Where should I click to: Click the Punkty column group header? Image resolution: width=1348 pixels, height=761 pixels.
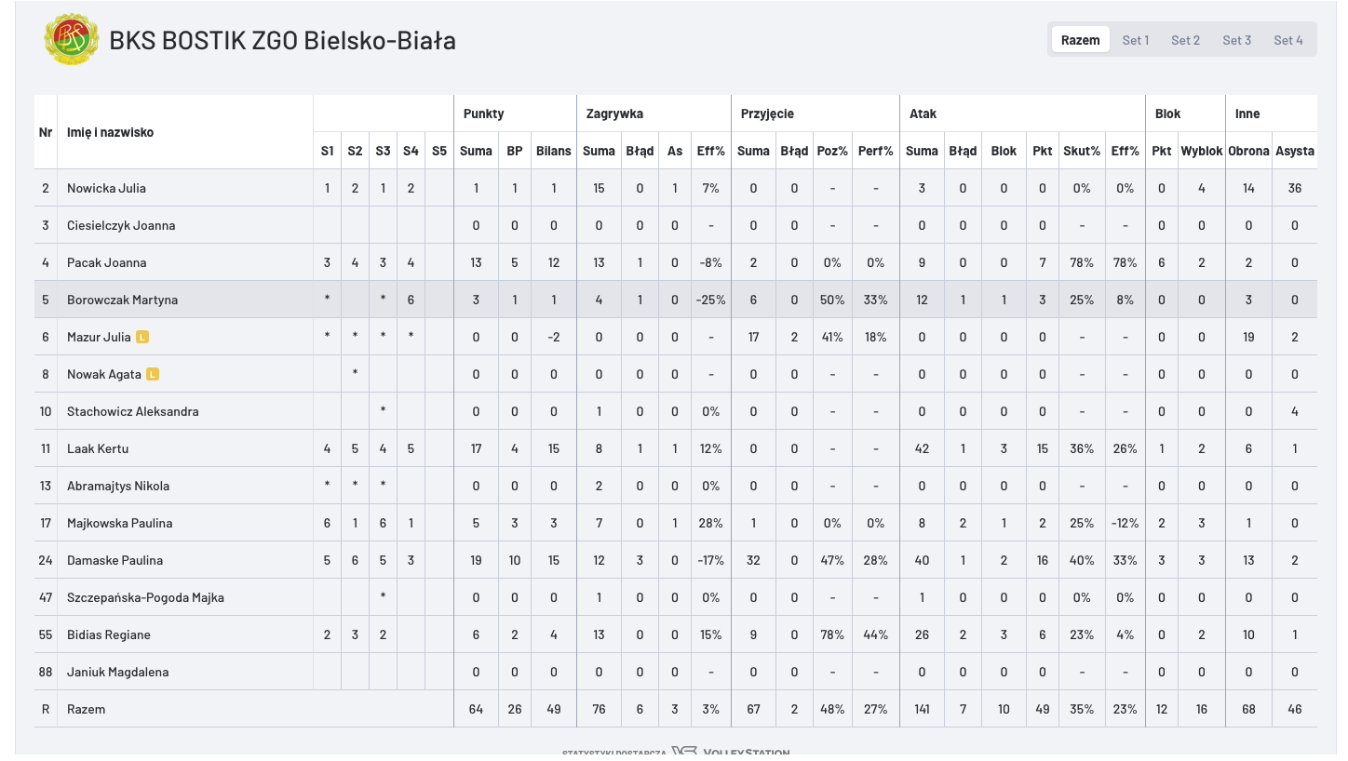[x=483, y=113]
